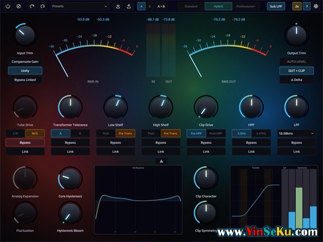Open the settings gear icon
Viewport: 323px width, 242px height.
(x=316, y=6)
